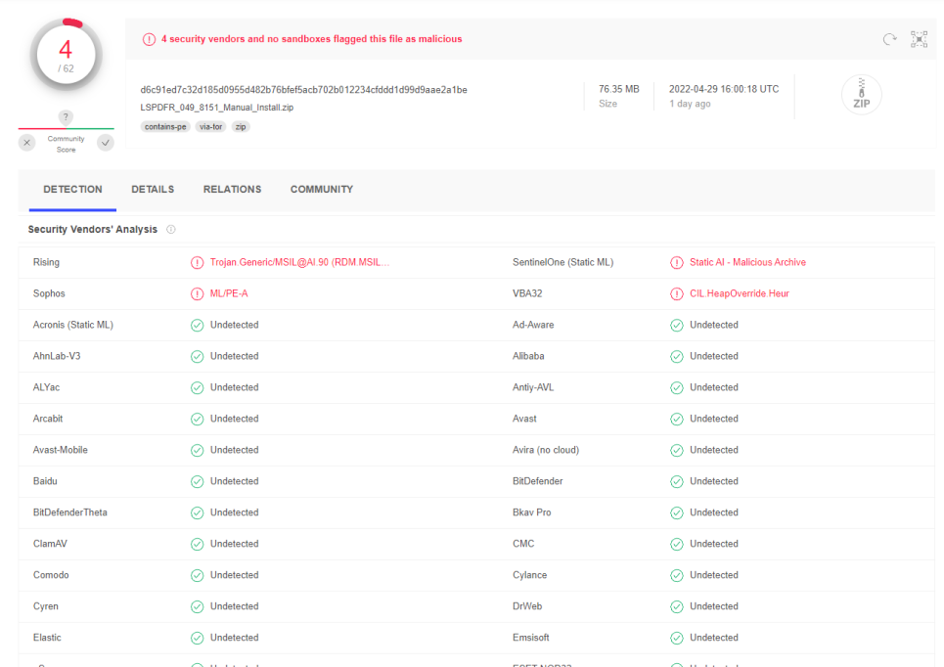Click the via-tor tag

pos(210,127)
